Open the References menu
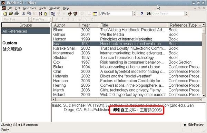Screen dimensions: 207x133 point(30,8)
